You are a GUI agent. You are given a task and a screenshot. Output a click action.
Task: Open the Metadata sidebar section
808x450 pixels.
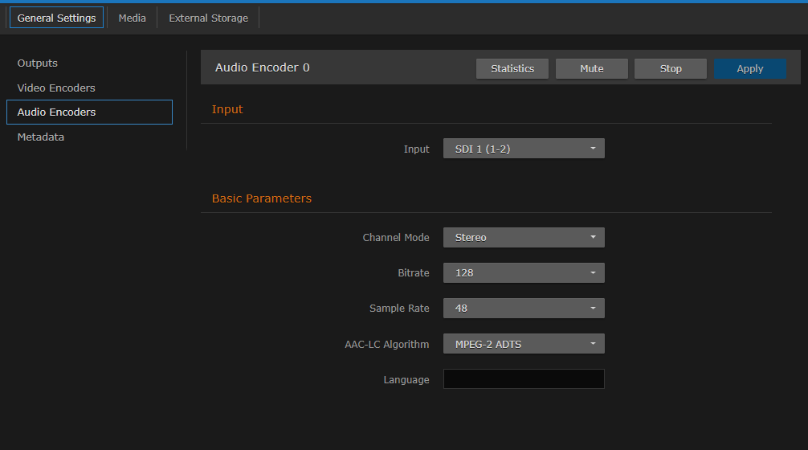click(x=41, y=137)
